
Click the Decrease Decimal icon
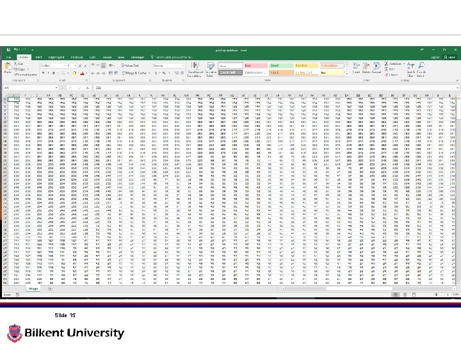(x=182, y=73)
